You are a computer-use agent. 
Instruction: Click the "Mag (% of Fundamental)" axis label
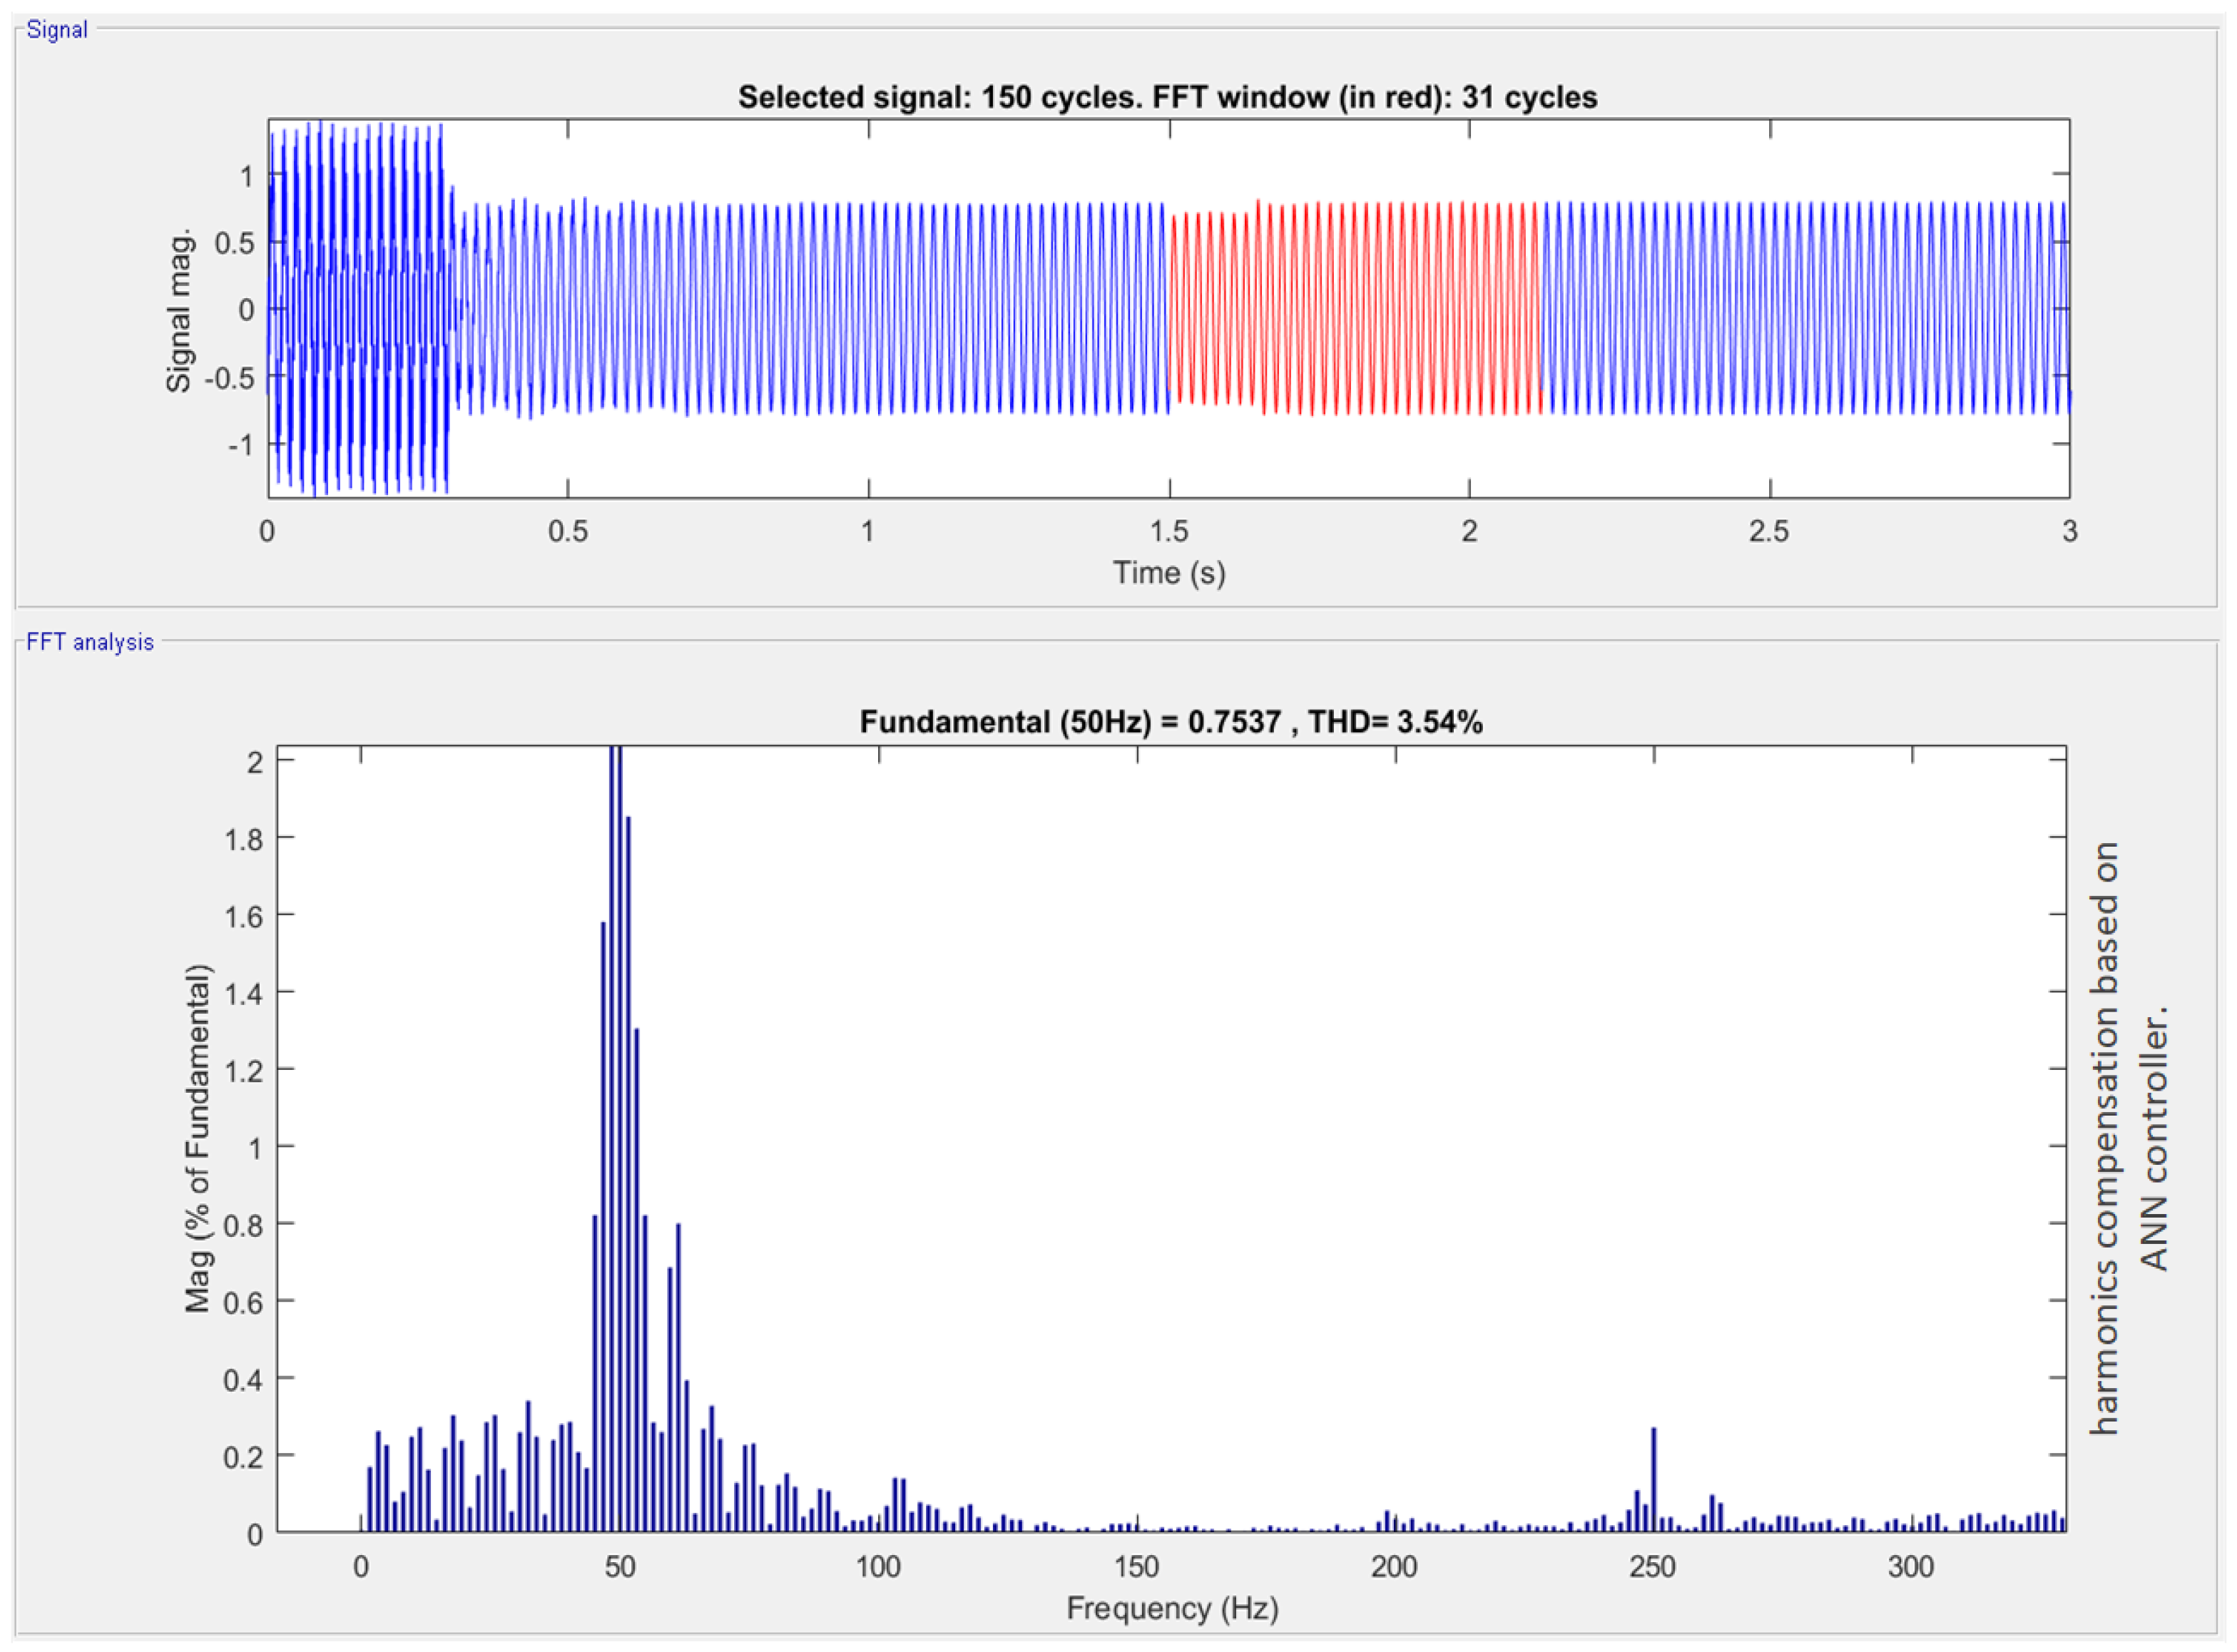pos(198,1138)
